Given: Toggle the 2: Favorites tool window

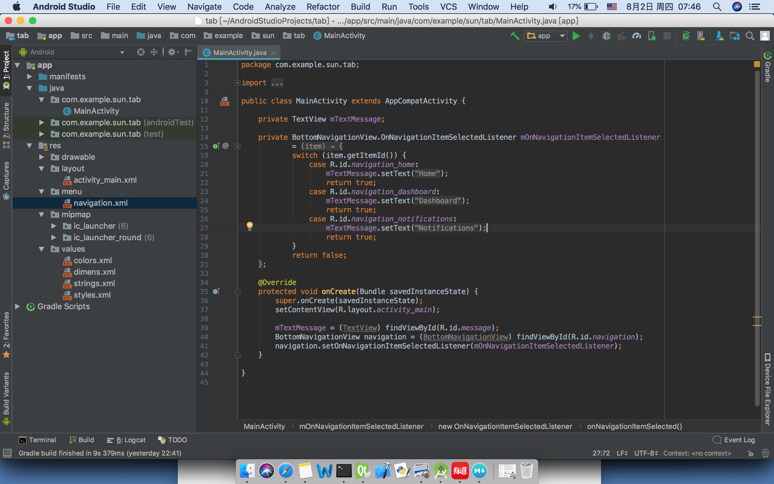Looking at the screenshot, I should (6, 335).
